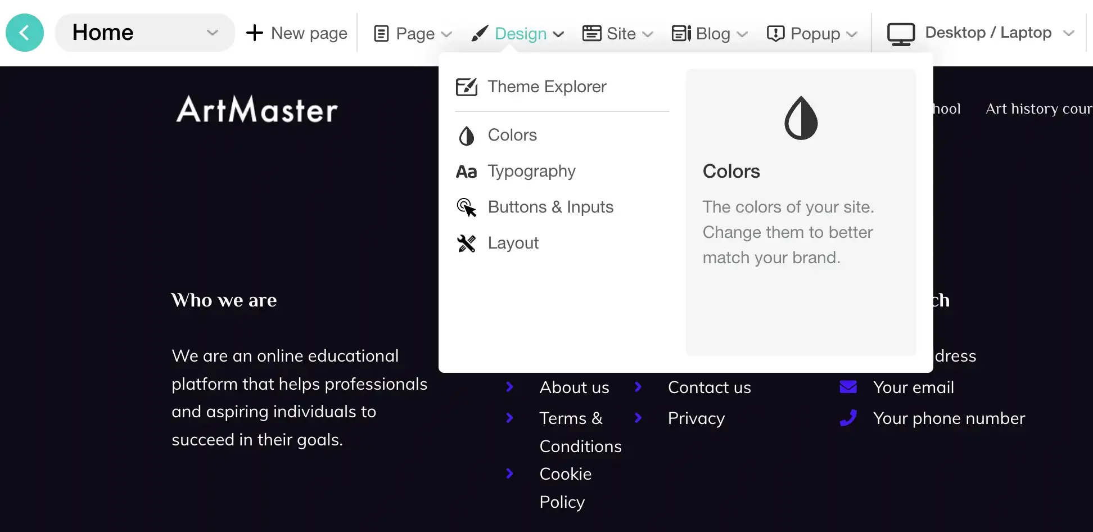Click the ArtMaster logo
Screen dimensions: 1093x532
[x=257, y=109]
